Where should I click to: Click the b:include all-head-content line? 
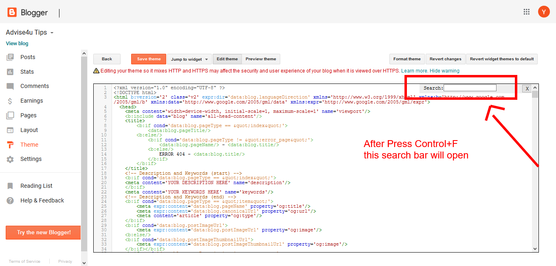pos(193,116)
